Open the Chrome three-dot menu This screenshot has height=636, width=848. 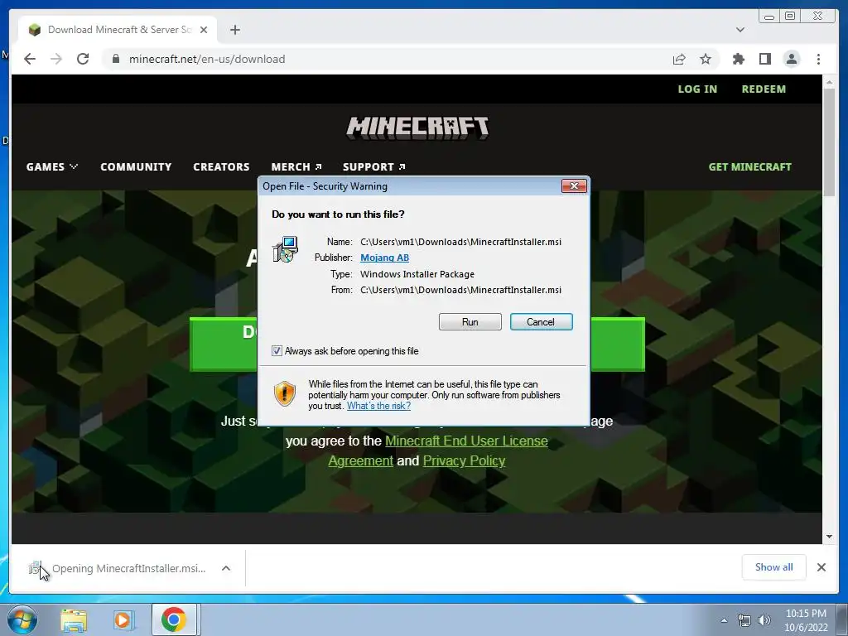pos(818,59)
